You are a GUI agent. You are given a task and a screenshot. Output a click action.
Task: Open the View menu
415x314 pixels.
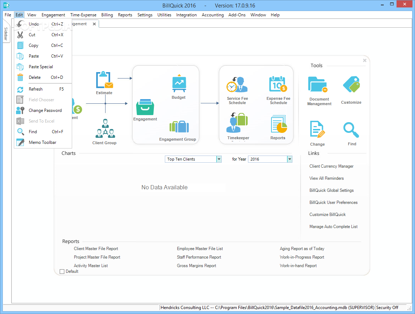click(32, 15)
